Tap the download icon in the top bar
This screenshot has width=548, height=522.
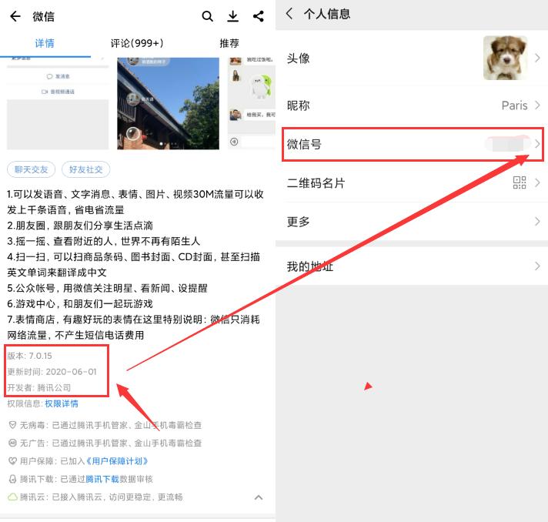(232, 16)
